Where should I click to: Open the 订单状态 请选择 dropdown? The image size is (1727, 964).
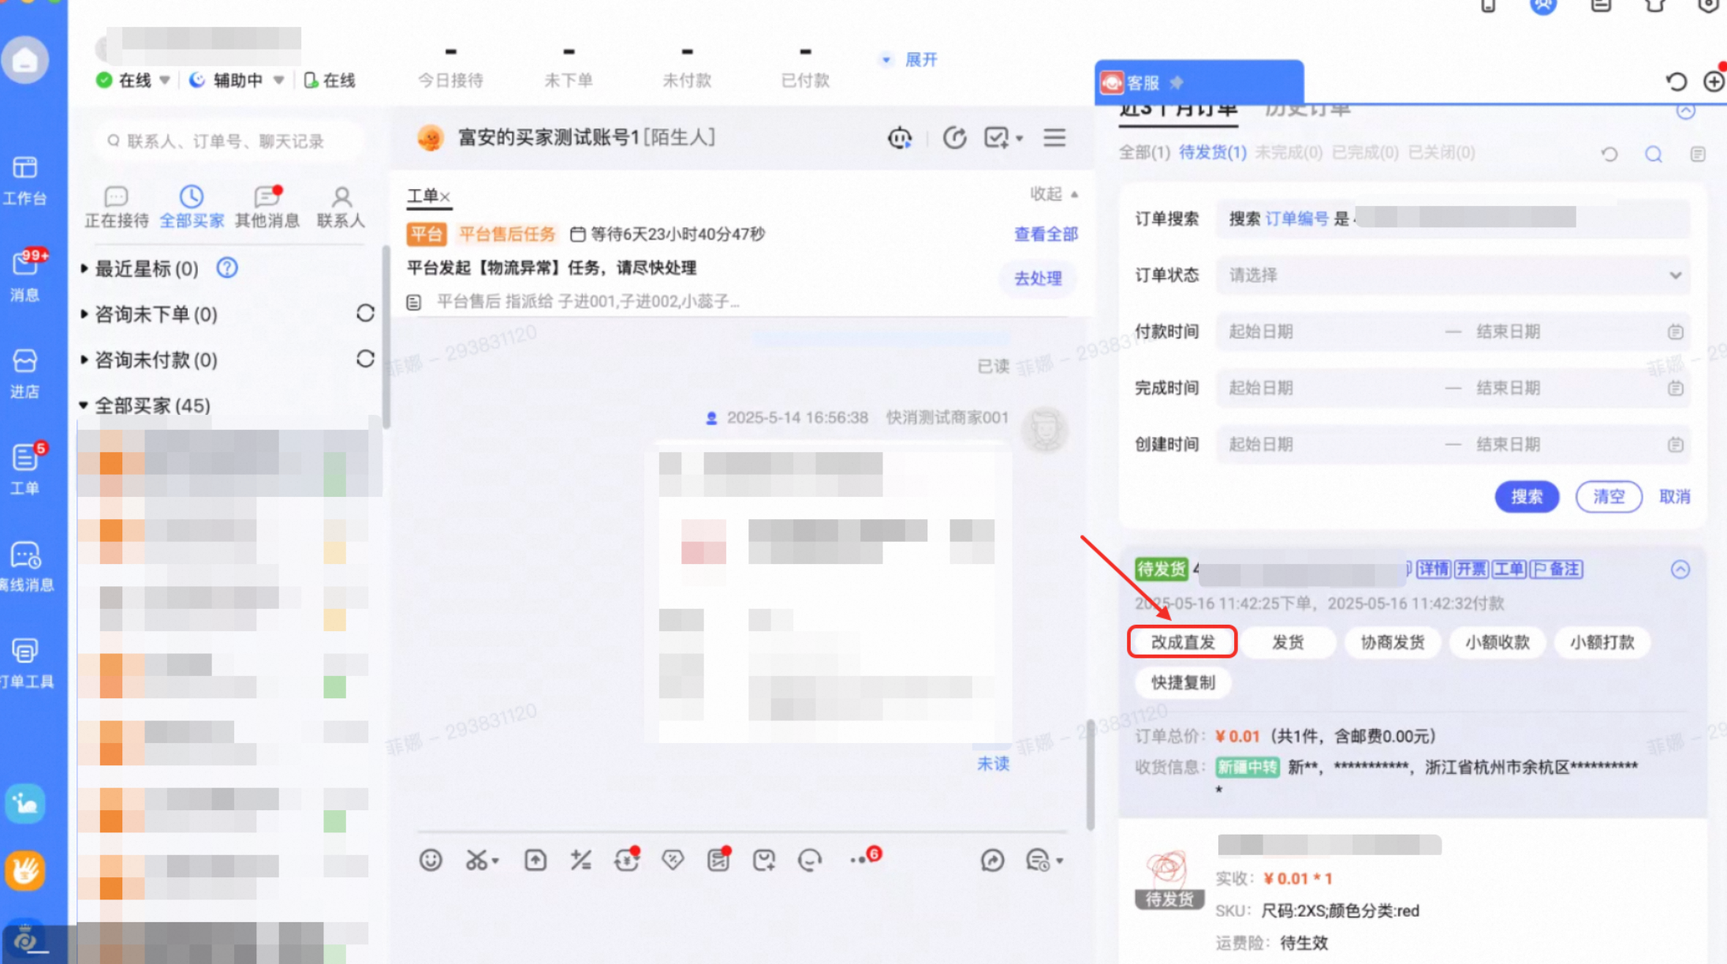coord(1453,275)
